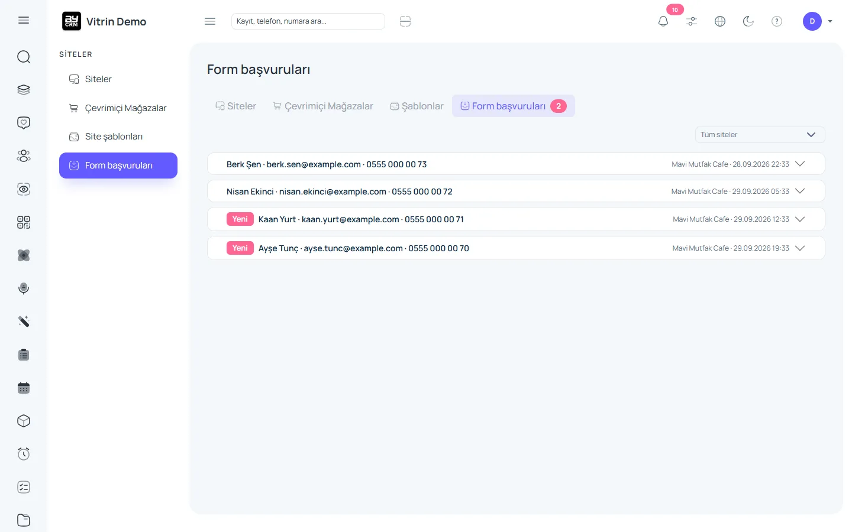Open Çevrimiçi Mağazalar in the sidebar
Screen dimensions: 852x532
coord(118,108)
